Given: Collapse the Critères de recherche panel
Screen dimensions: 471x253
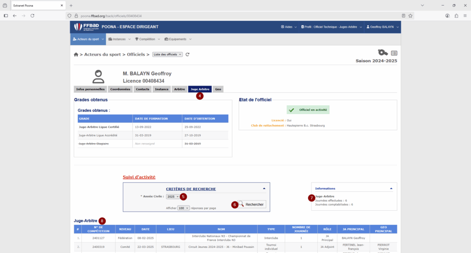Looking at the screenshot, I should coord(264,189).
